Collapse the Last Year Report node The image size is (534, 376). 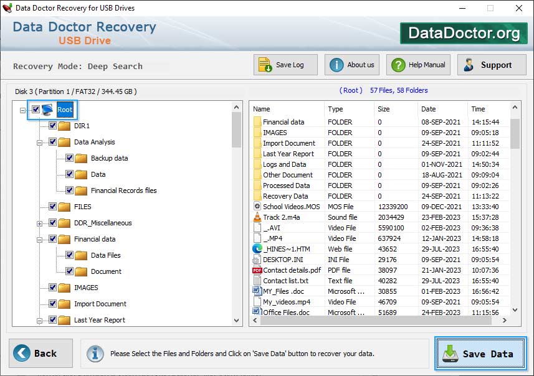39,321
